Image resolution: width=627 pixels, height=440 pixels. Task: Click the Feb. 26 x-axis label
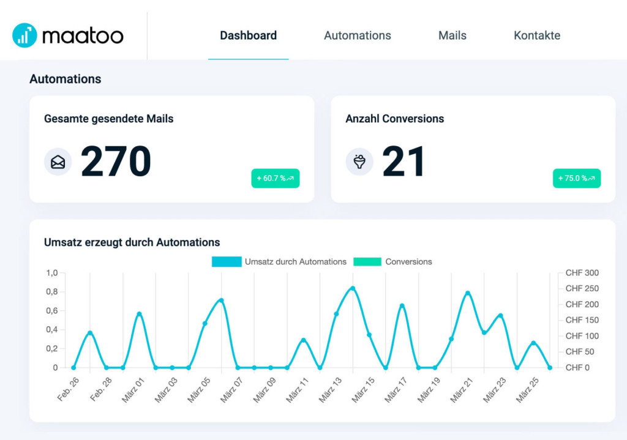[69, 389]
